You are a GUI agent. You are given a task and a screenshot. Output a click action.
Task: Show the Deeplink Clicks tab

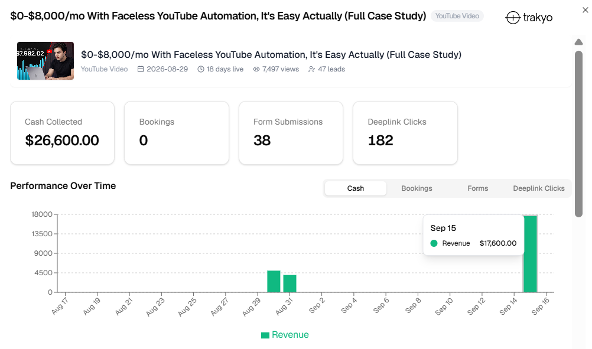[539, 188]
